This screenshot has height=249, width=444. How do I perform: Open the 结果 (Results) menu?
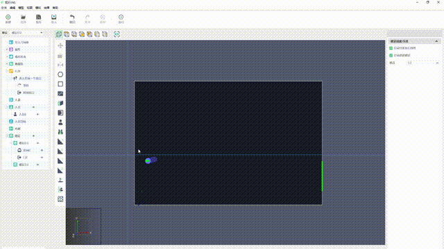[x=46, y=8]
